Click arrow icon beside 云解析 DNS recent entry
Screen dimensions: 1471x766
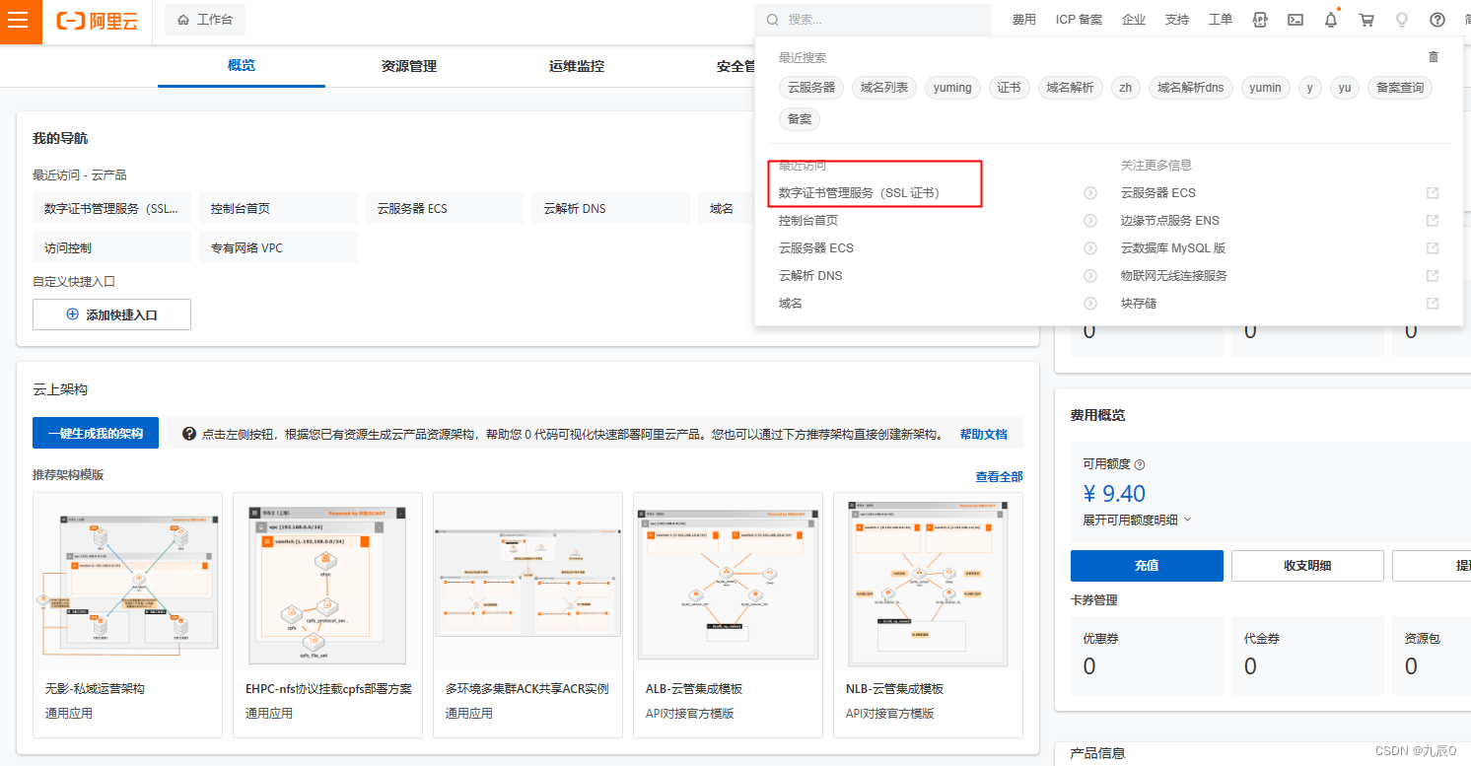[x=1090, y=276]
